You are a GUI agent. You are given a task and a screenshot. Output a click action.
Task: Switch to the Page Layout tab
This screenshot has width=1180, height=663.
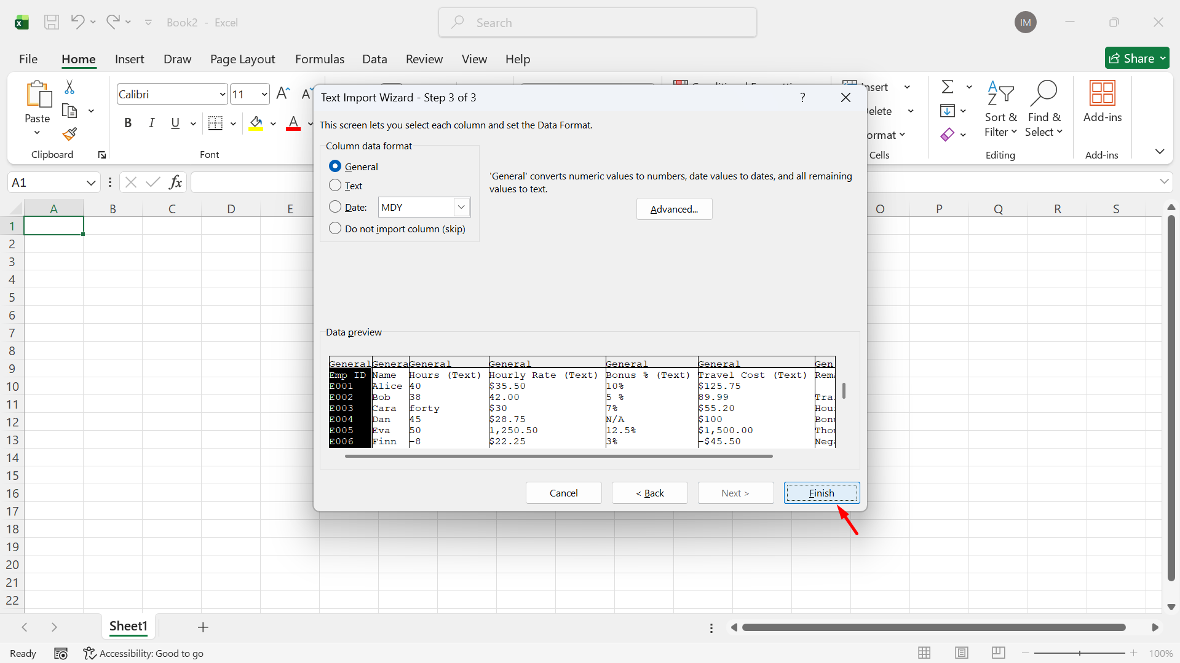[x=242, y=59]
